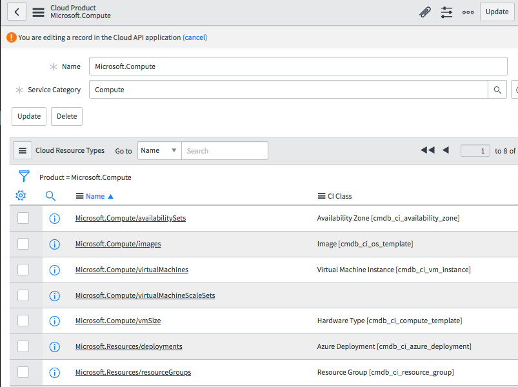Click Virtual Machine Instance CI class cell
518x387 pixels.
click(x=393, y=270)
